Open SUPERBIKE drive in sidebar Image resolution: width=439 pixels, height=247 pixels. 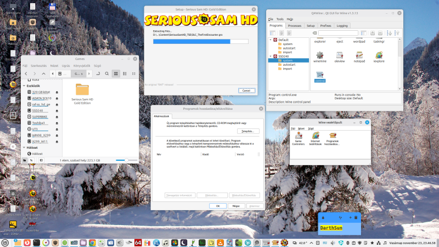click(40, 117)
